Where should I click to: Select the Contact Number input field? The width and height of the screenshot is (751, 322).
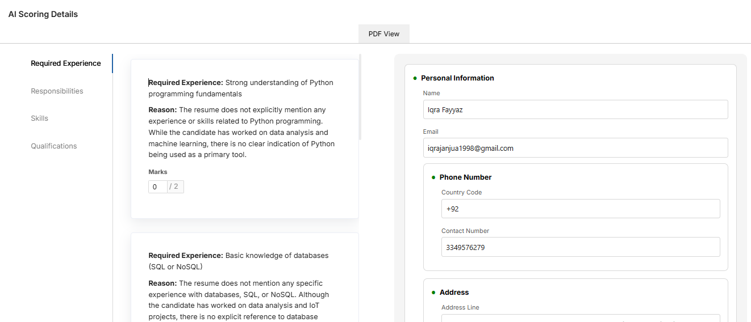(580, 247)
